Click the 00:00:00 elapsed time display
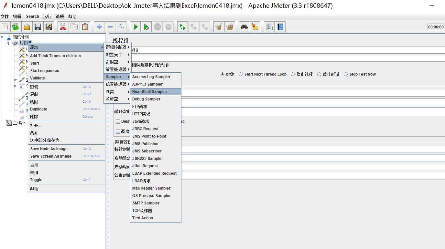The height and width of the screenshot is (249, 445). pos(436,27)
